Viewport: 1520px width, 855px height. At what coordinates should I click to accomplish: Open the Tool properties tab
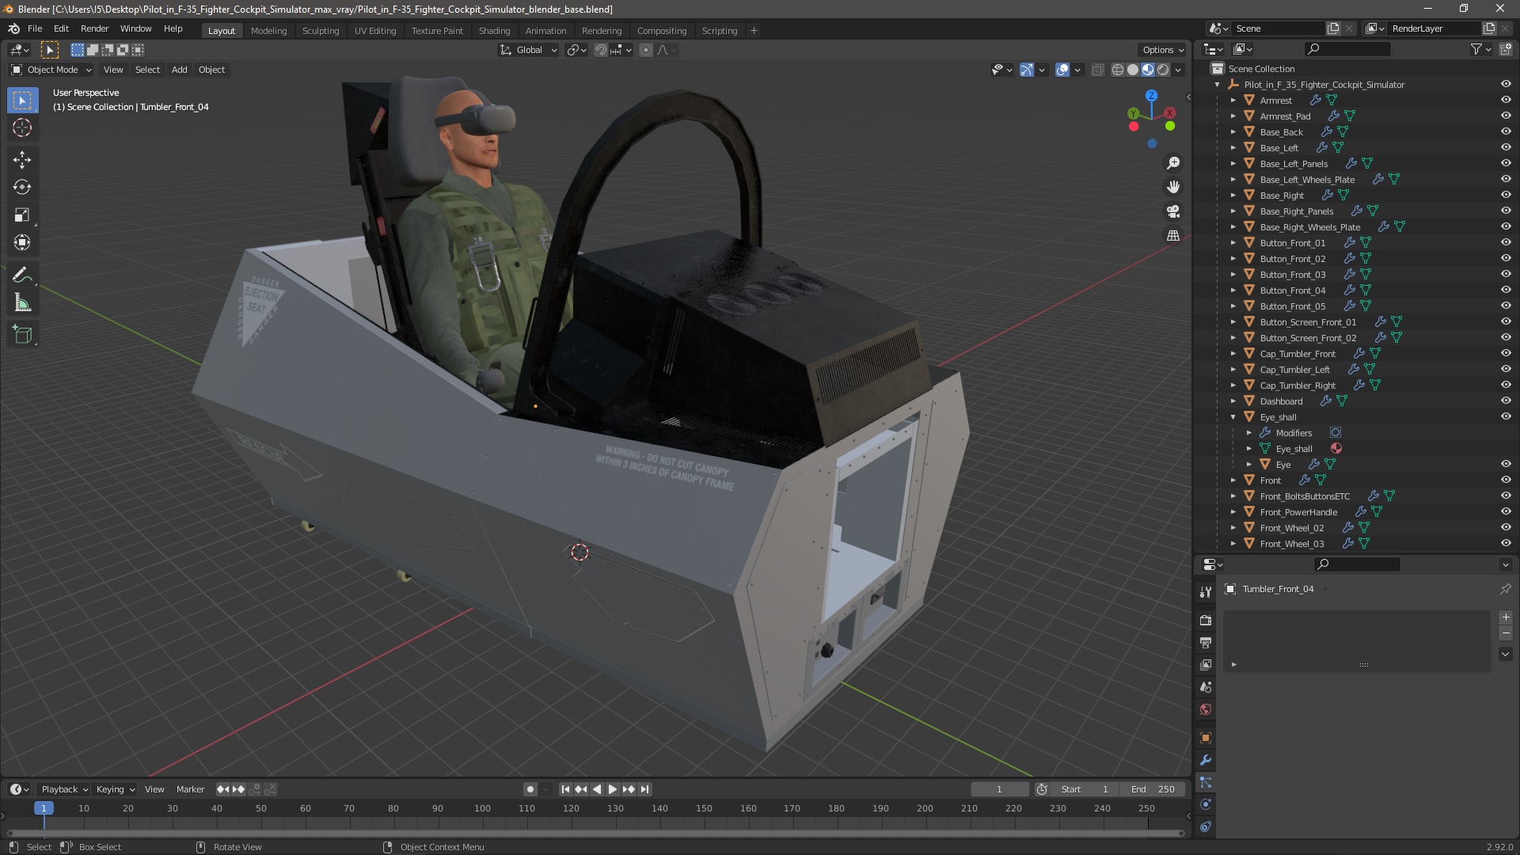tap(1206, 591)
